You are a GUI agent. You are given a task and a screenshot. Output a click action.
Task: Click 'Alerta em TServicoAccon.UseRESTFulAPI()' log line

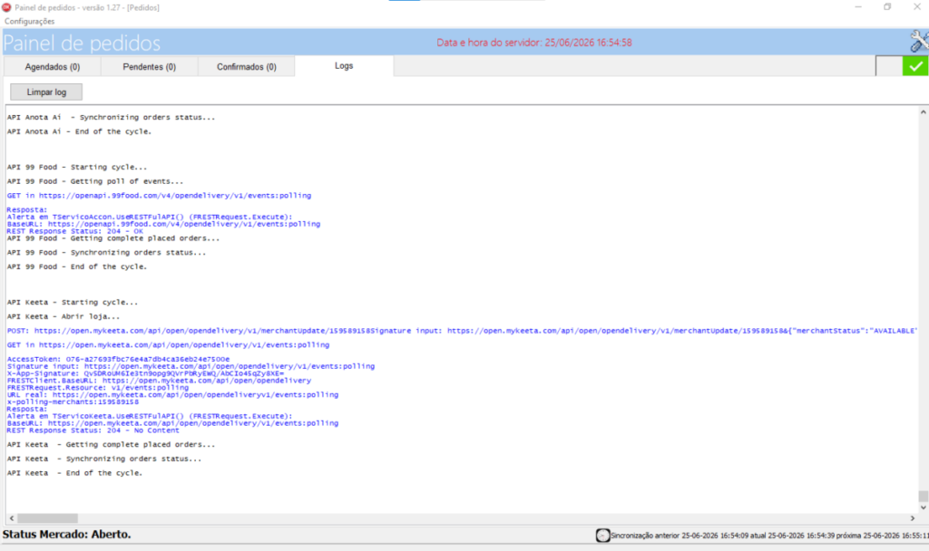(x=150, y=217)
